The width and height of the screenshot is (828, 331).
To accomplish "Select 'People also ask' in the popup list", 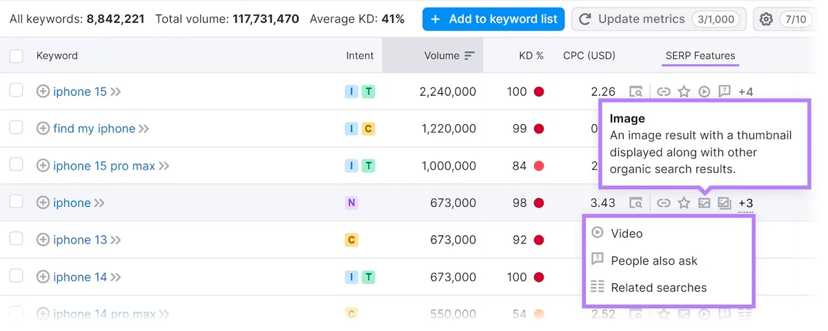I will (x=654, y=261).
